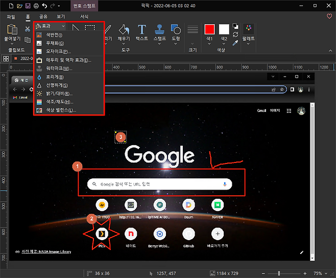The height and width of the screenshot is (278, 336).
Task: Click the swap colors icon
Action: click(235, 34)
